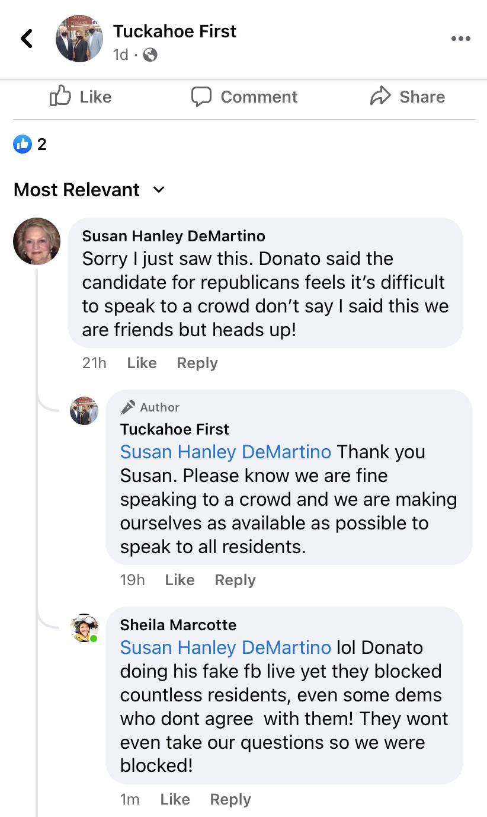Viewport: 487px width, 817px height.
Task: Open Tuckahoe First page profile picture
Action: click(x=79, y=39)
